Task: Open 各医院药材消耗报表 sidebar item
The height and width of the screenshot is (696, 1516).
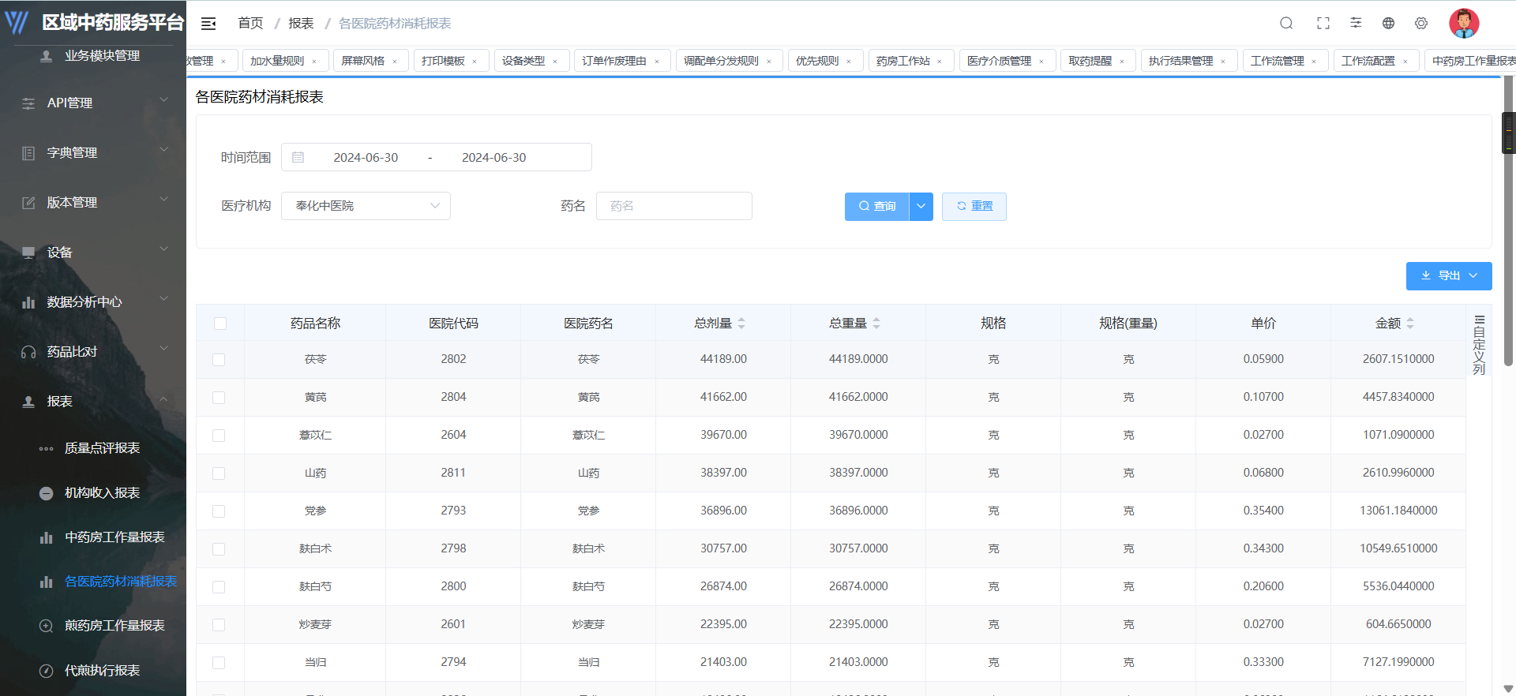Action: click(121, 581)
